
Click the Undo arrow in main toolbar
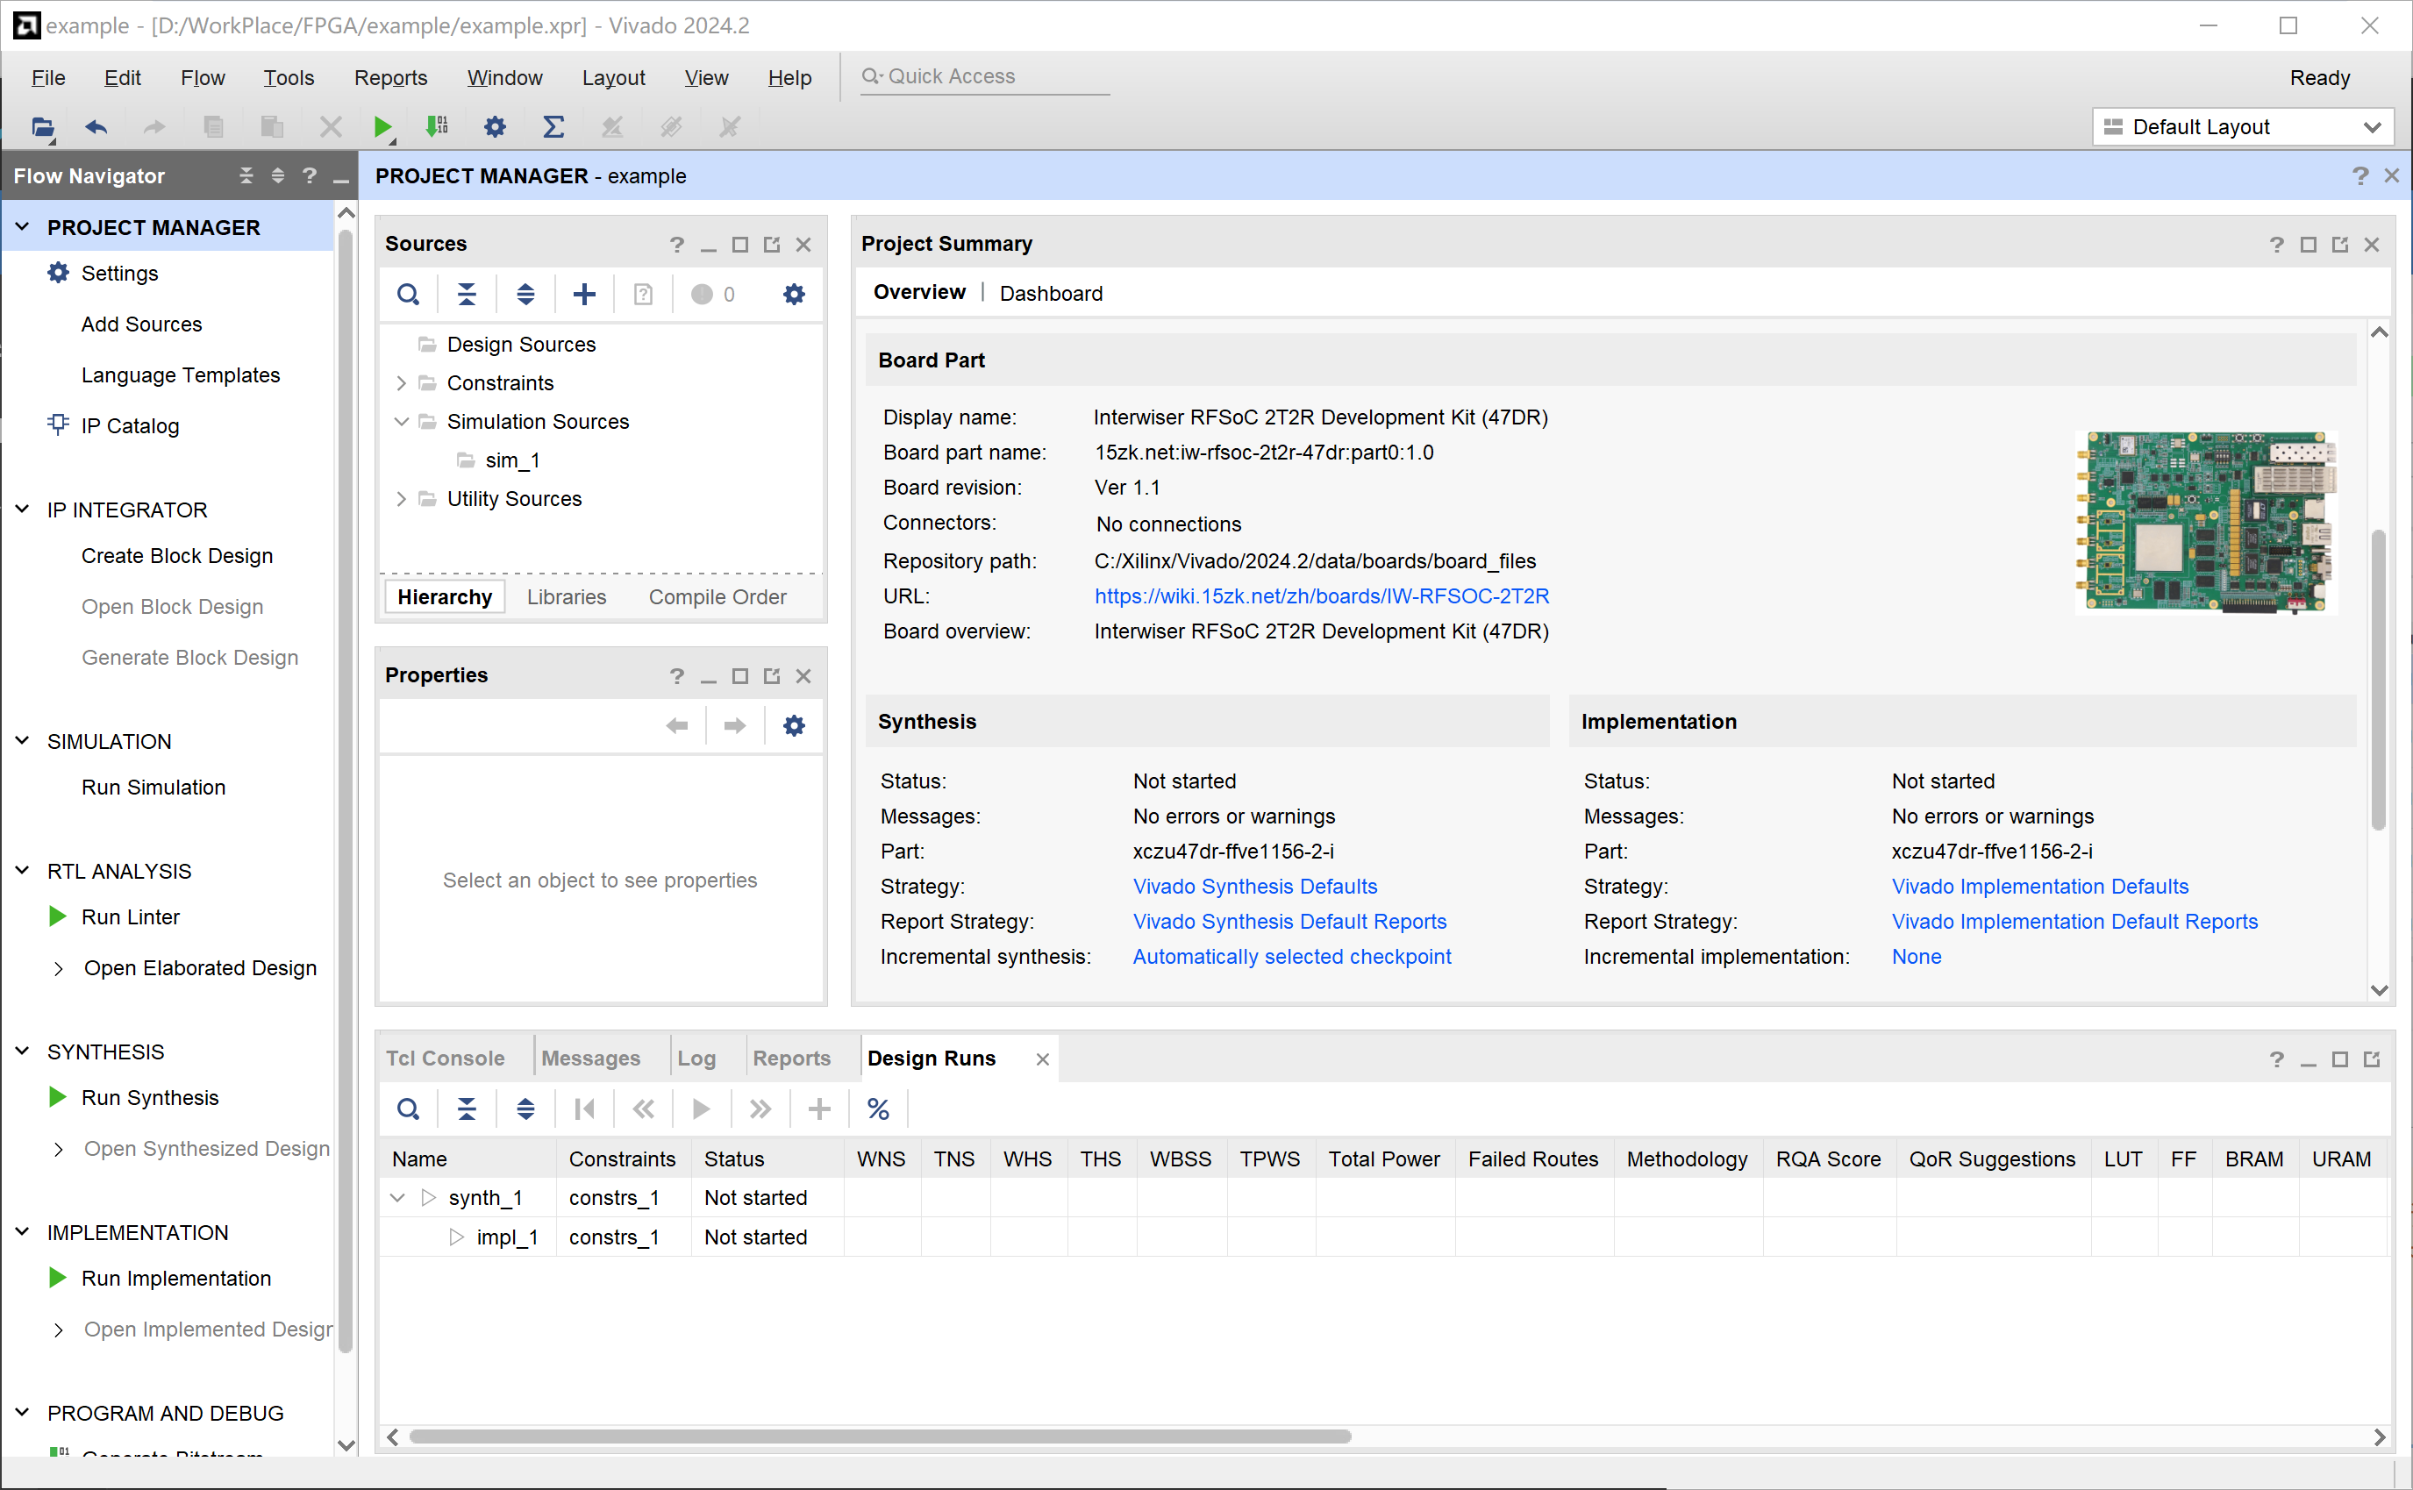pos(96,127)
